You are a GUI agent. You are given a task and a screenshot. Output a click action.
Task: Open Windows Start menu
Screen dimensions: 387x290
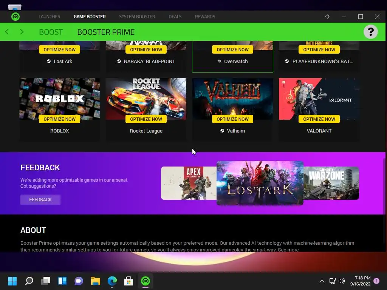click(12, 281)
